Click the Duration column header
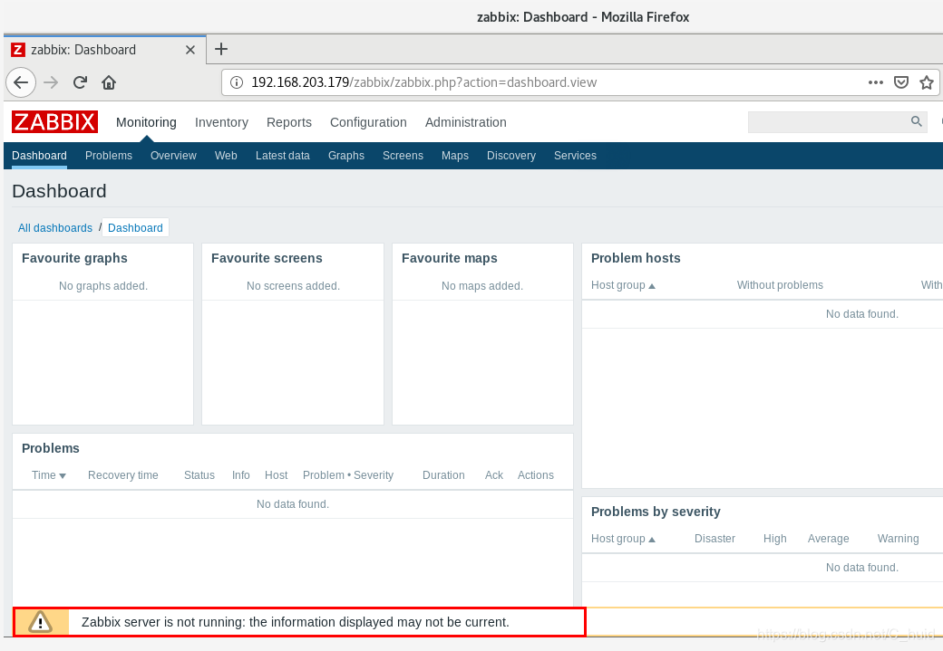This screenshot has height=651, width=943. tap(443, 475)
